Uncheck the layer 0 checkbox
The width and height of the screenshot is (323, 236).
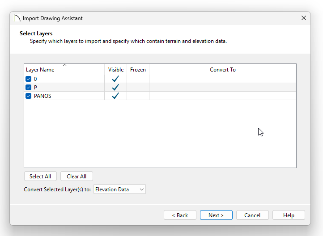click(x=29, y=79)
